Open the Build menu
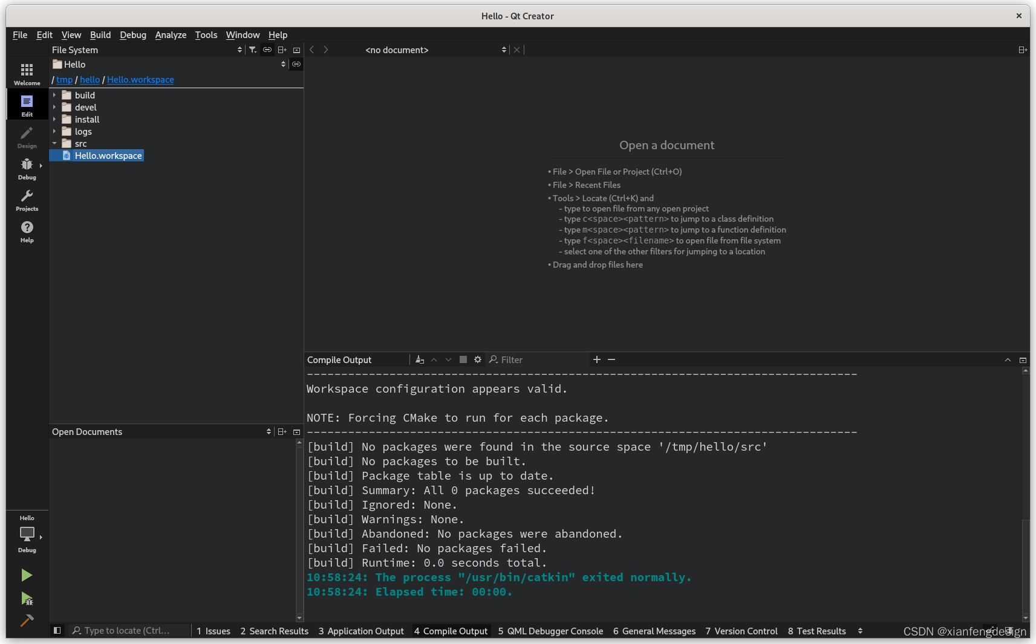Viewport: 1036px width, 644px height. [x=100, y=34]
